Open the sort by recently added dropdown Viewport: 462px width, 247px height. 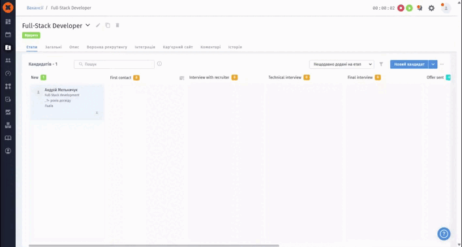[342, 64]
